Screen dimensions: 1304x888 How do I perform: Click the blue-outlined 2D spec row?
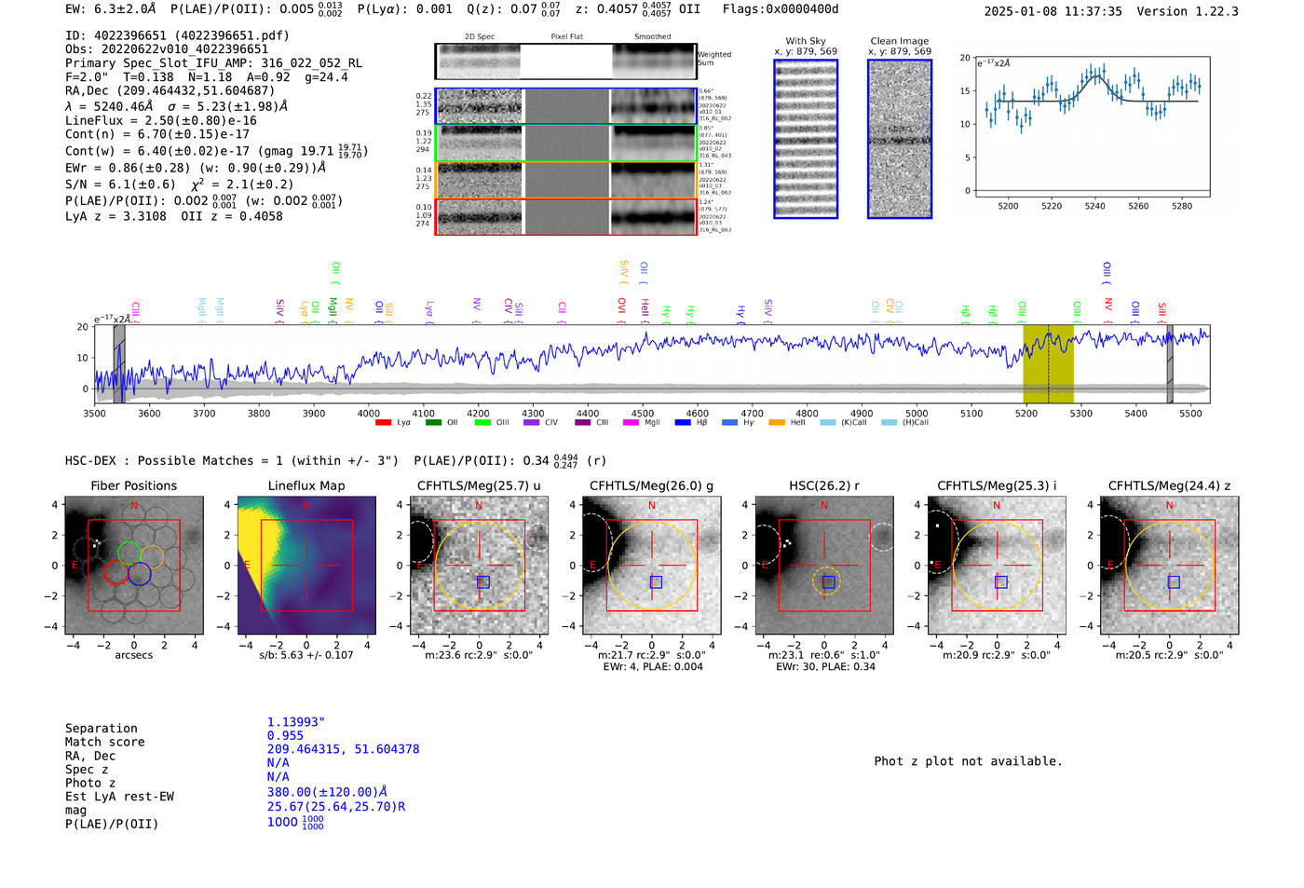(565, 106)
